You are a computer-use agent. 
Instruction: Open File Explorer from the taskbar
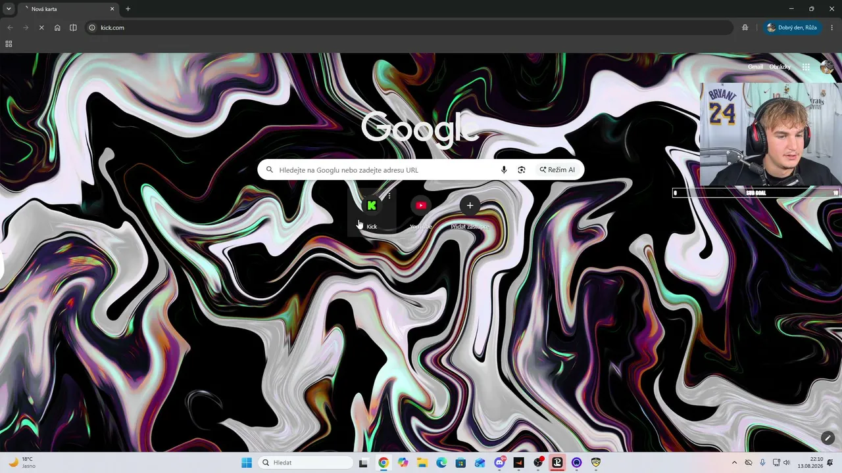[422, 462]
